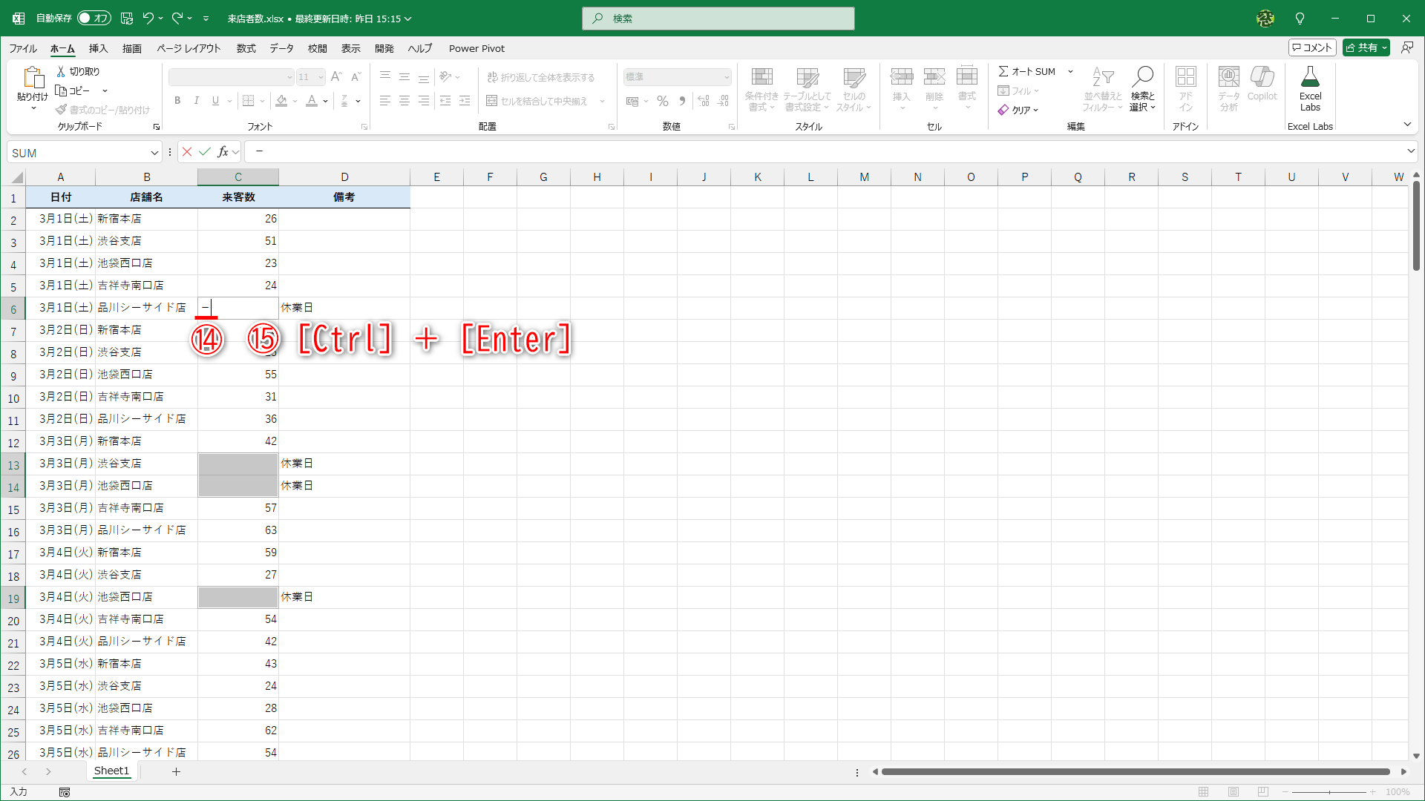
Task: Switch to Page Layout view in status bar
Action: tap(1234, 792)
